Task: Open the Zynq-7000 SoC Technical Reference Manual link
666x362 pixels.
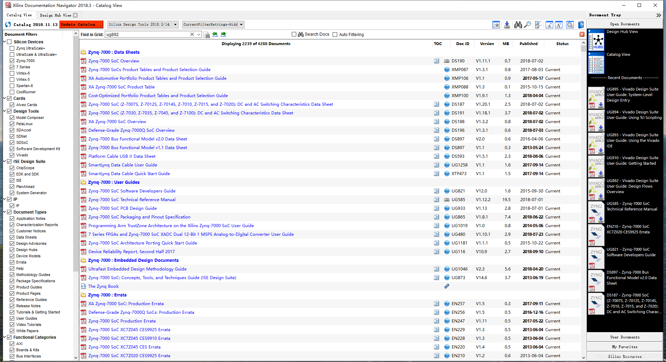Action: click(132, 200)
